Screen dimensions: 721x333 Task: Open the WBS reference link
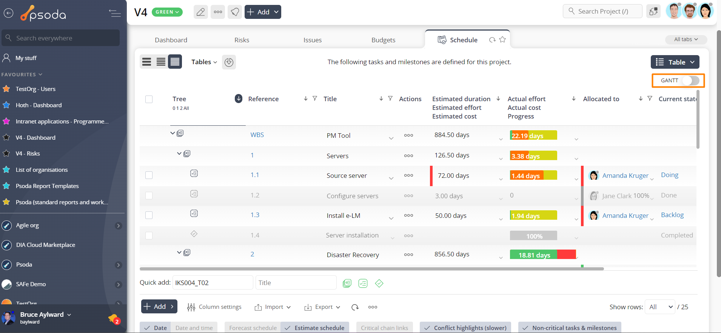click(257, 135)
